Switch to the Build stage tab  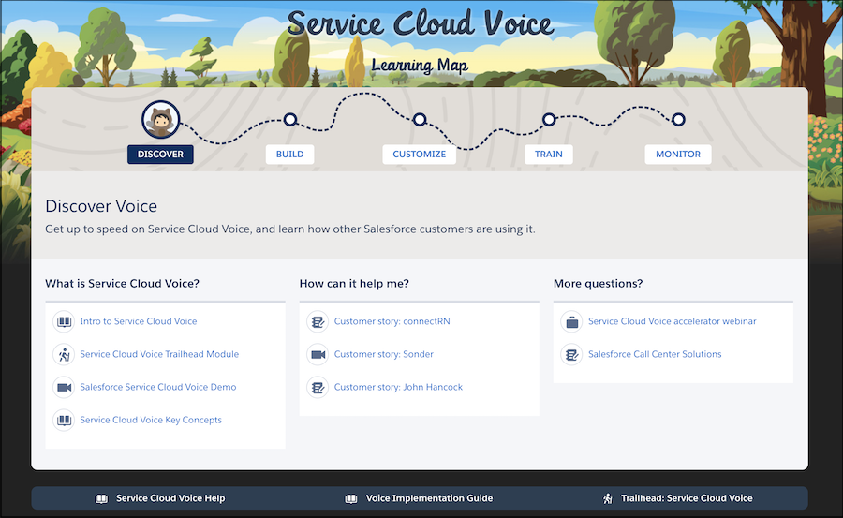(289, 154)
